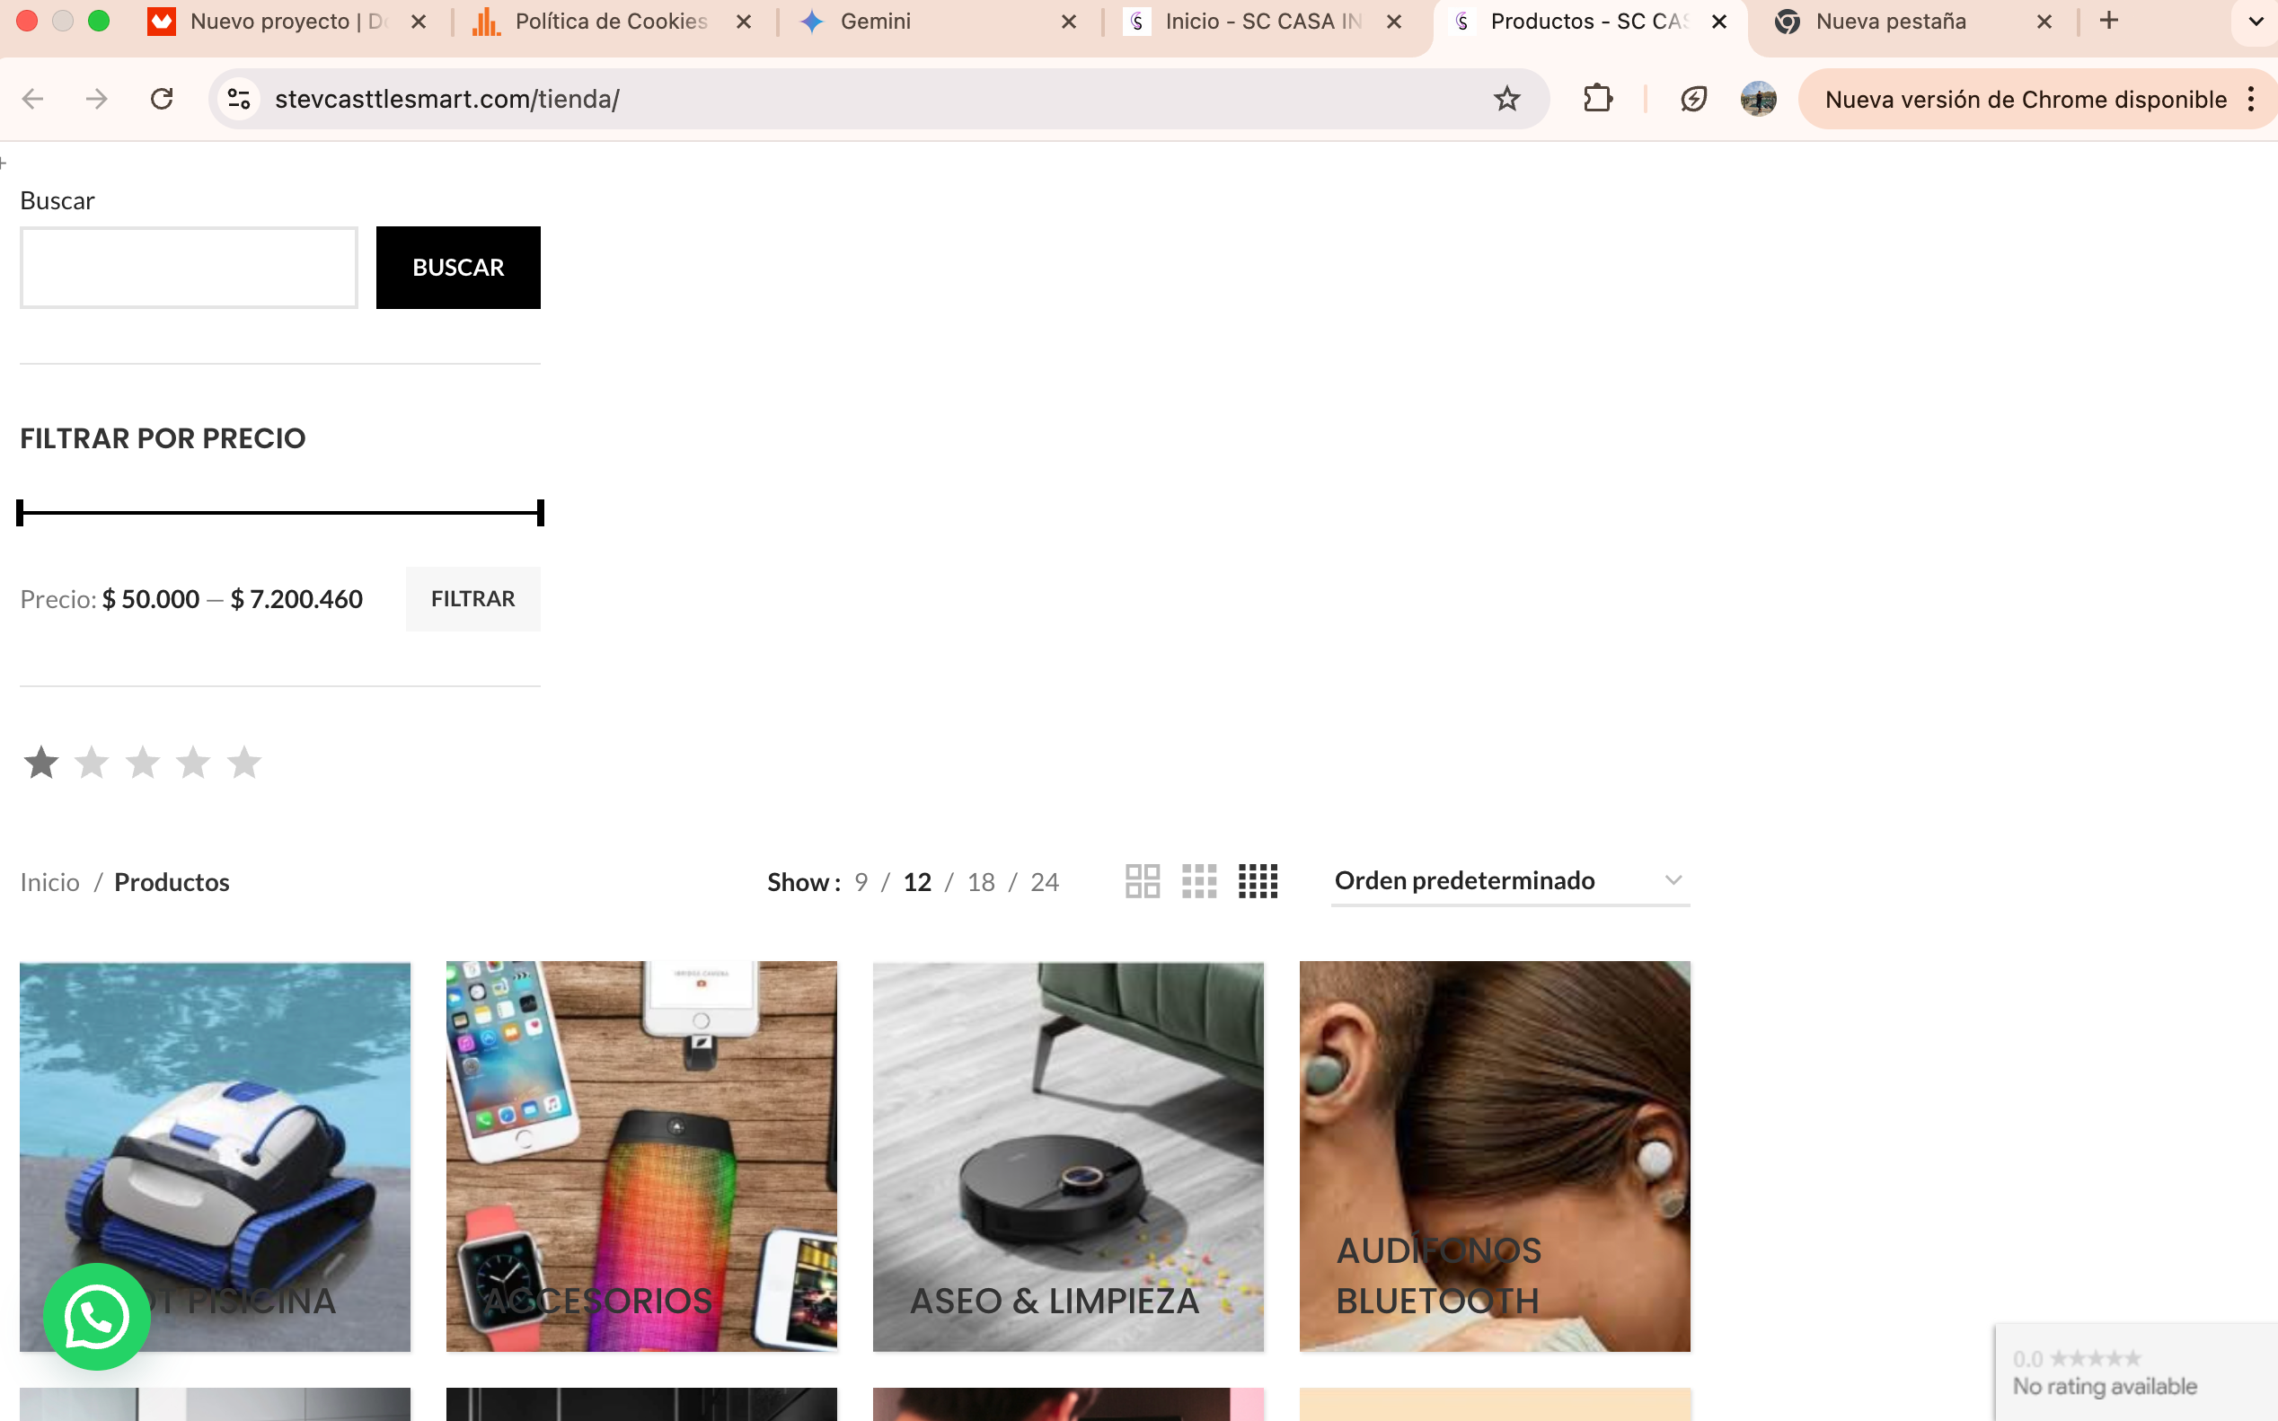Expand the tab search chevron in Chrome
2278x1421 pixels.
2255,21
